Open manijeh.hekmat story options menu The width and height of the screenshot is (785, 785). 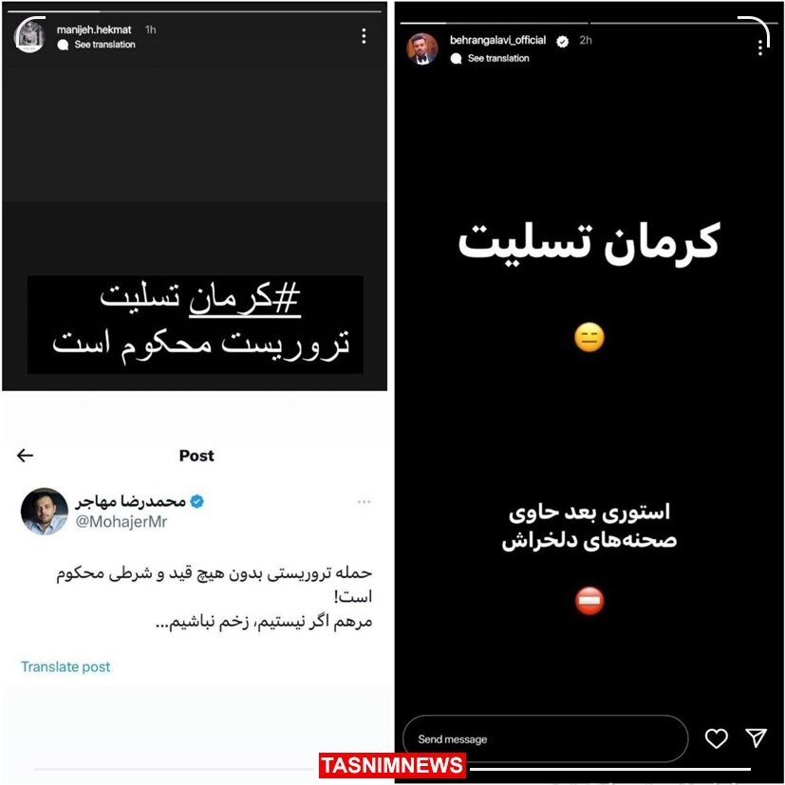(x=364, y=36)
